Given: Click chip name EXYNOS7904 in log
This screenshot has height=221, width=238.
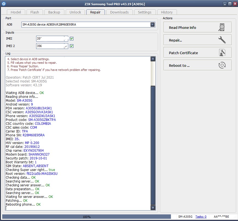Looking at the screenshot, I should click(x=33, y=151).
